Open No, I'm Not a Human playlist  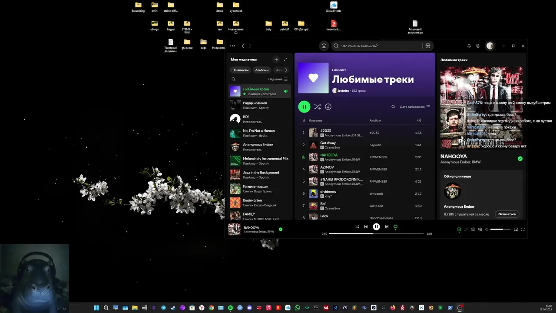pos(260,133)
